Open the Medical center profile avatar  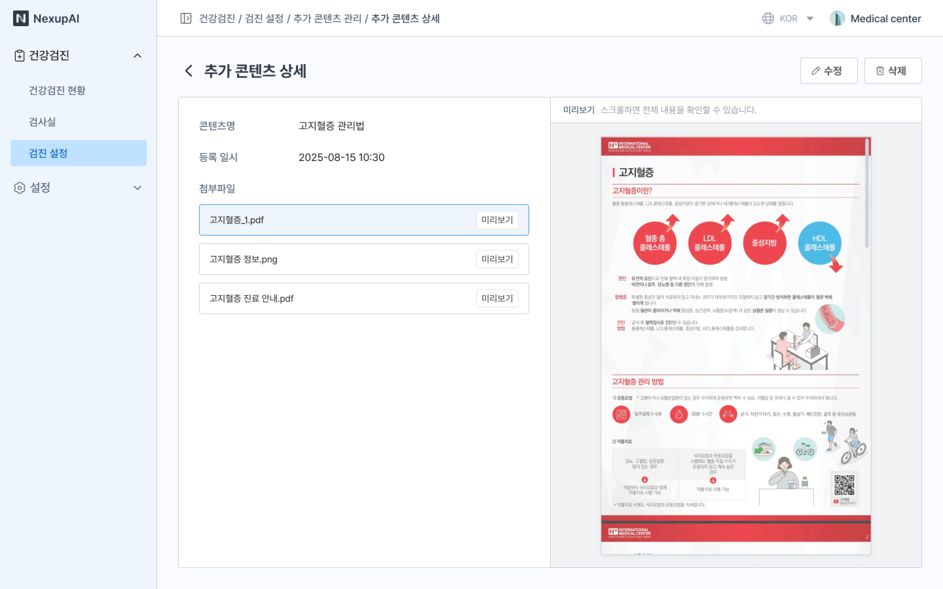(837, 18)
